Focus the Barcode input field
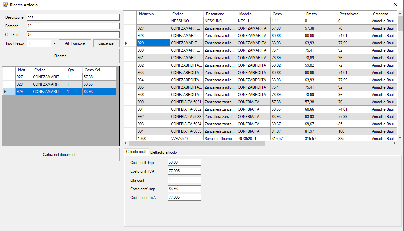Image resolution: width=404 pixels, height=231 pixels. [x=73, y=26]
